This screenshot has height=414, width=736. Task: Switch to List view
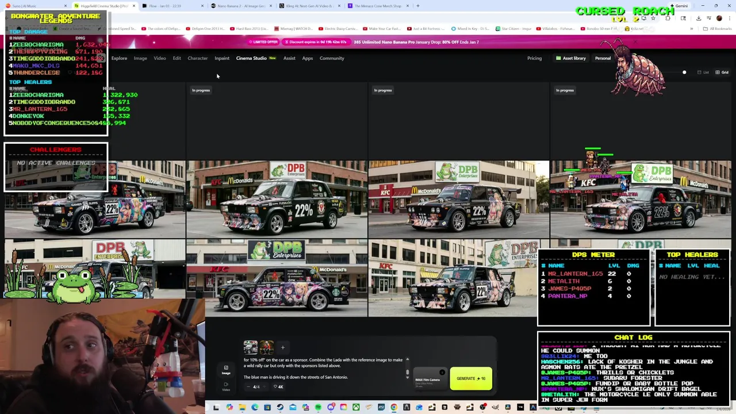[x=703, y=72]
